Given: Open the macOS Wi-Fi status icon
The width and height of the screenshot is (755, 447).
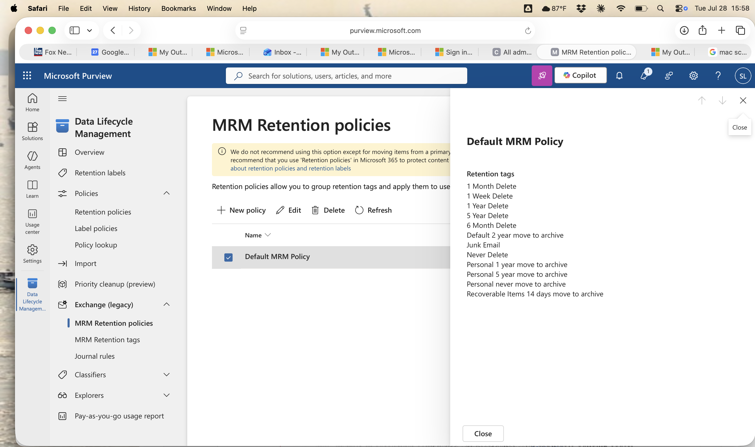Looking at the screenshot, I should (x=620, y=8).
